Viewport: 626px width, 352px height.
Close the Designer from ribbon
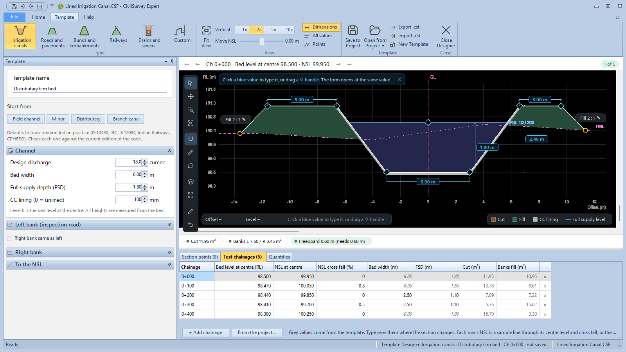pyautogui.click(x=446, y=36)
